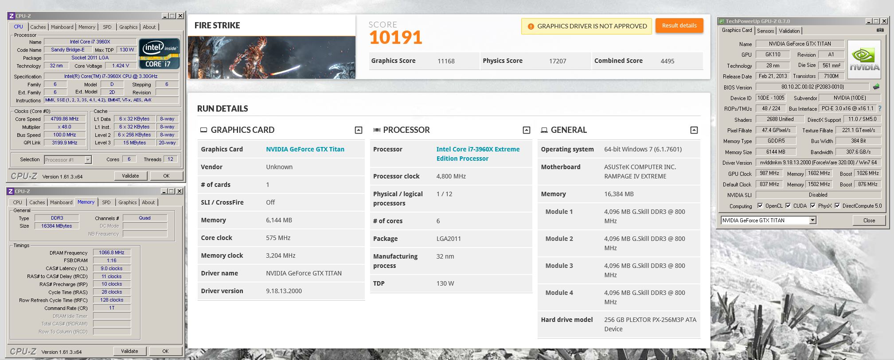Open the Intel Core i7-3960X Extreme Edition link
This screenshot has height=360, width=894.
tap(478, 154)
